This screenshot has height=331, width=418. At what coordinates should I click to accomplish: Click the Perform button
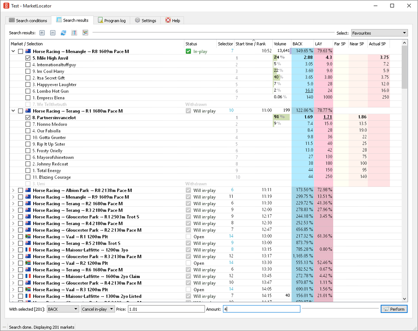[x=394, y=309]
